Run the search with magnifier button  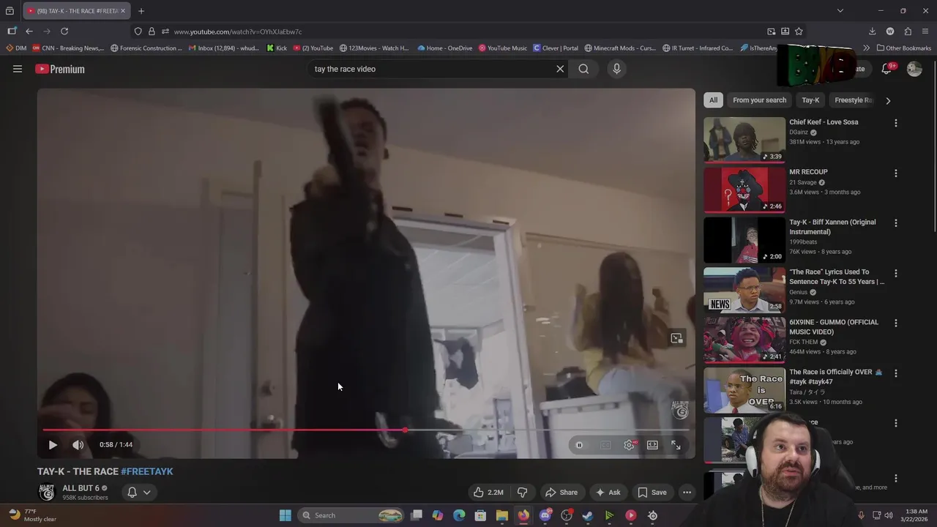pyautogui.click(x=583, y=69)
